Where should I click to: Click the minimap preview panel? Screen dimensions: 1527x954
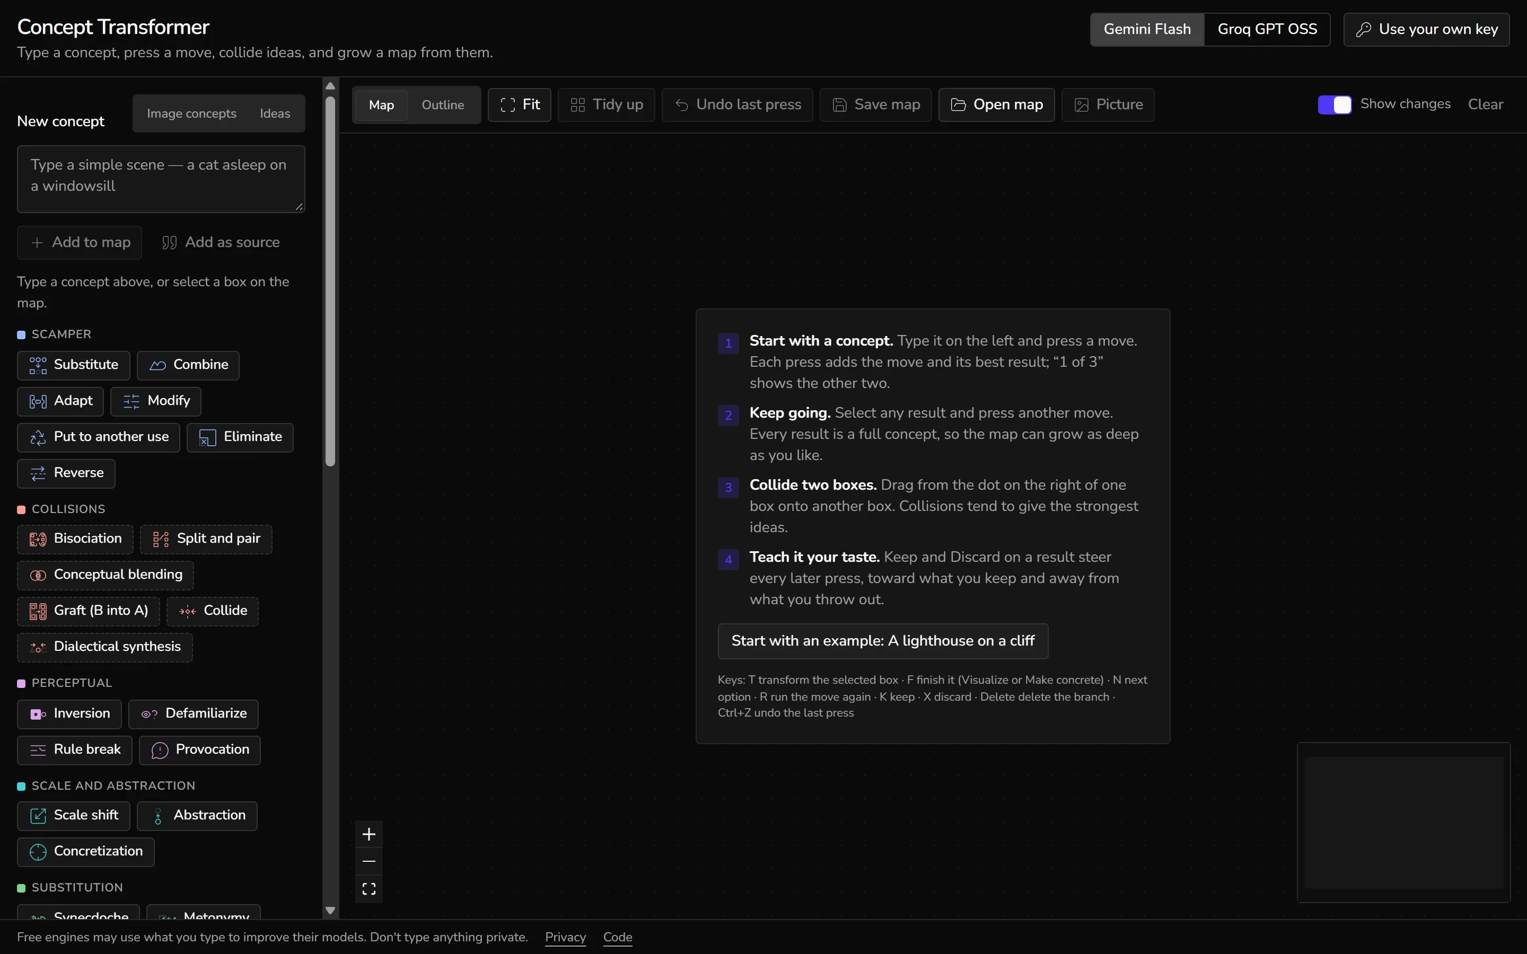pos(1403,822)
